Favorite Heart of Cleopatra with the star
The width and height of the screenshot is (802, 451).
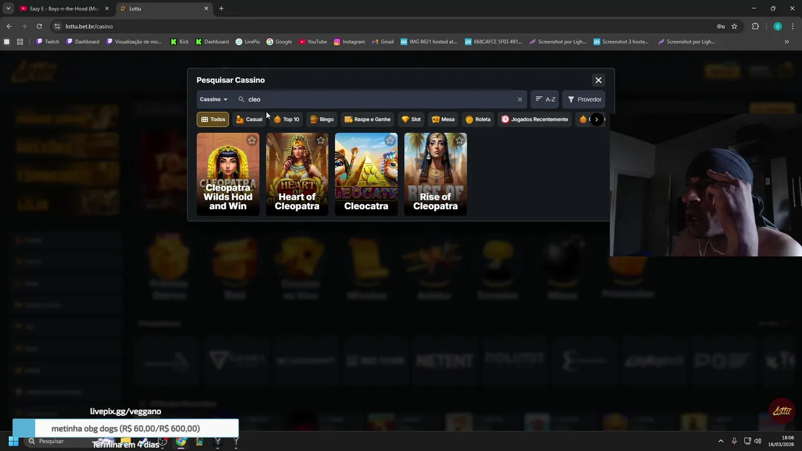321,140
